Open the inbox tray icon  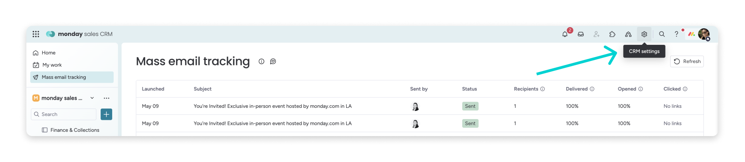click(x=581, y=34)
